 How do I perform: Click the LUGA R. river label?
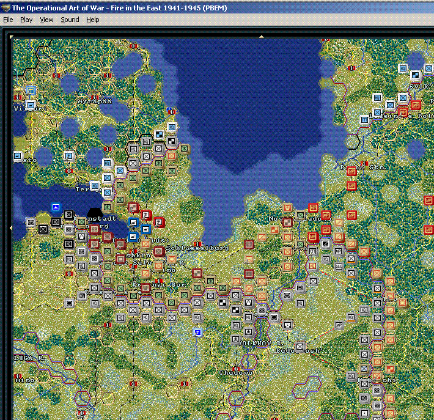point(29,358)
